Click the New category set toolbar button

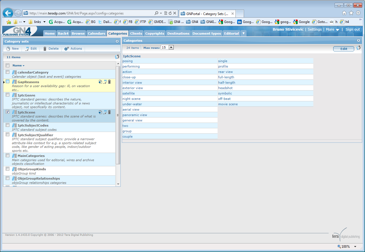(12, 49)
